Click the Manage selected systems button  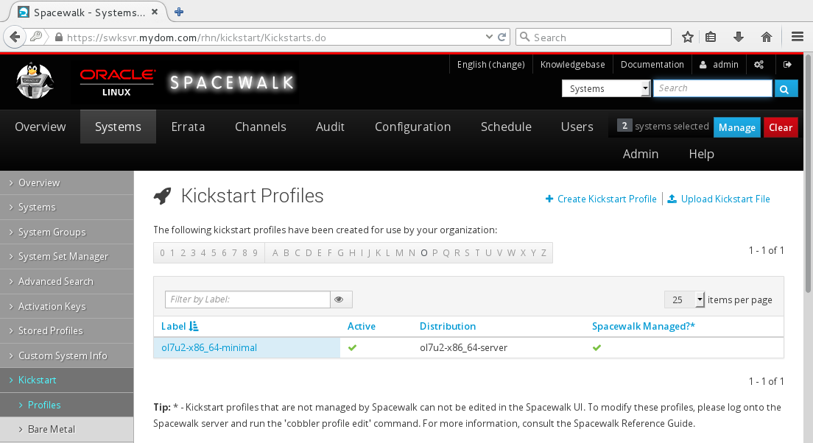736,127
